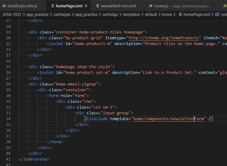The height and width of the screenshot is (166, 227).
Task: Open the cartridges breadcrumb segment
Action: [62, 14]
